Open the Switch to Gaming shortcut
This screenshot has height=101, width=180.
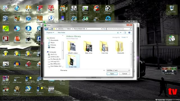pos(6,90)
